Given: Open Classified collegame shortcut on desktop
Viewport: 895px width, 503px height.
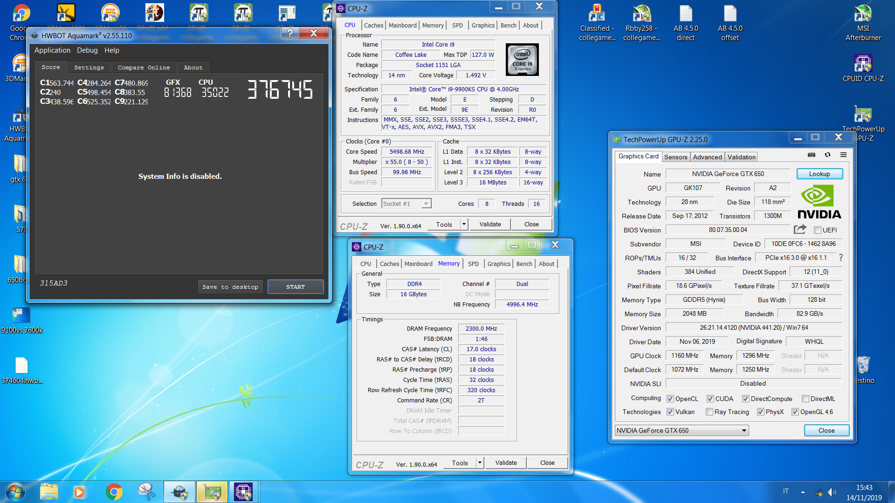Looking at the screenshot, I should [597, 22].
